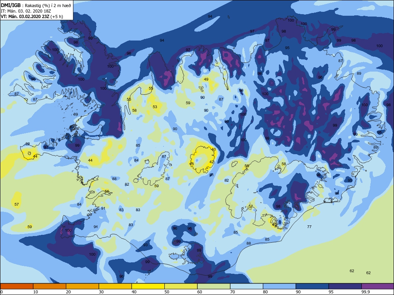The image size is (394, 295).
Task: Pick the 50–60 pale yellow legend swatch
Action: pyautogui.click(x=181, y=286)
